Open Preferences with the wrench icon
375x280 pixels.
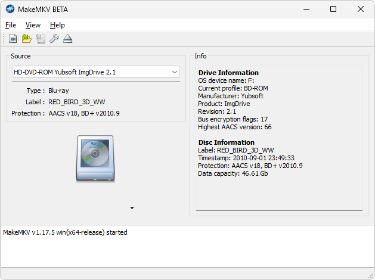coord(54,39)
